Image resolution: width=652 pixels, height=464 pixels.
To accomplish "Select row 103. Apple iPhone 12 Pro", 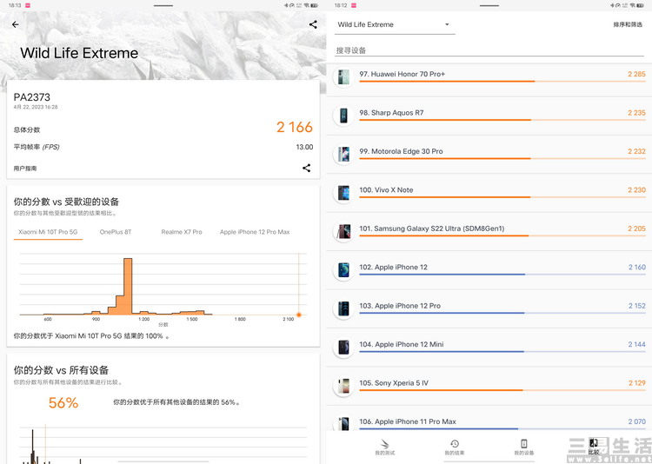I will pos(489,309).
